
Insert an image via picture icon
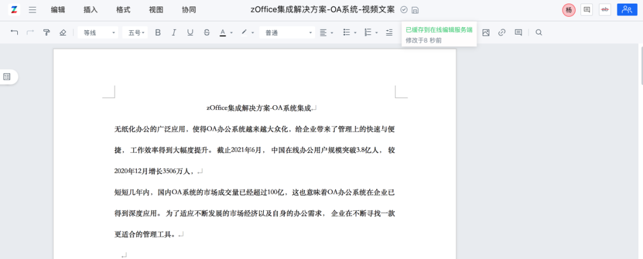pos(486,32)
